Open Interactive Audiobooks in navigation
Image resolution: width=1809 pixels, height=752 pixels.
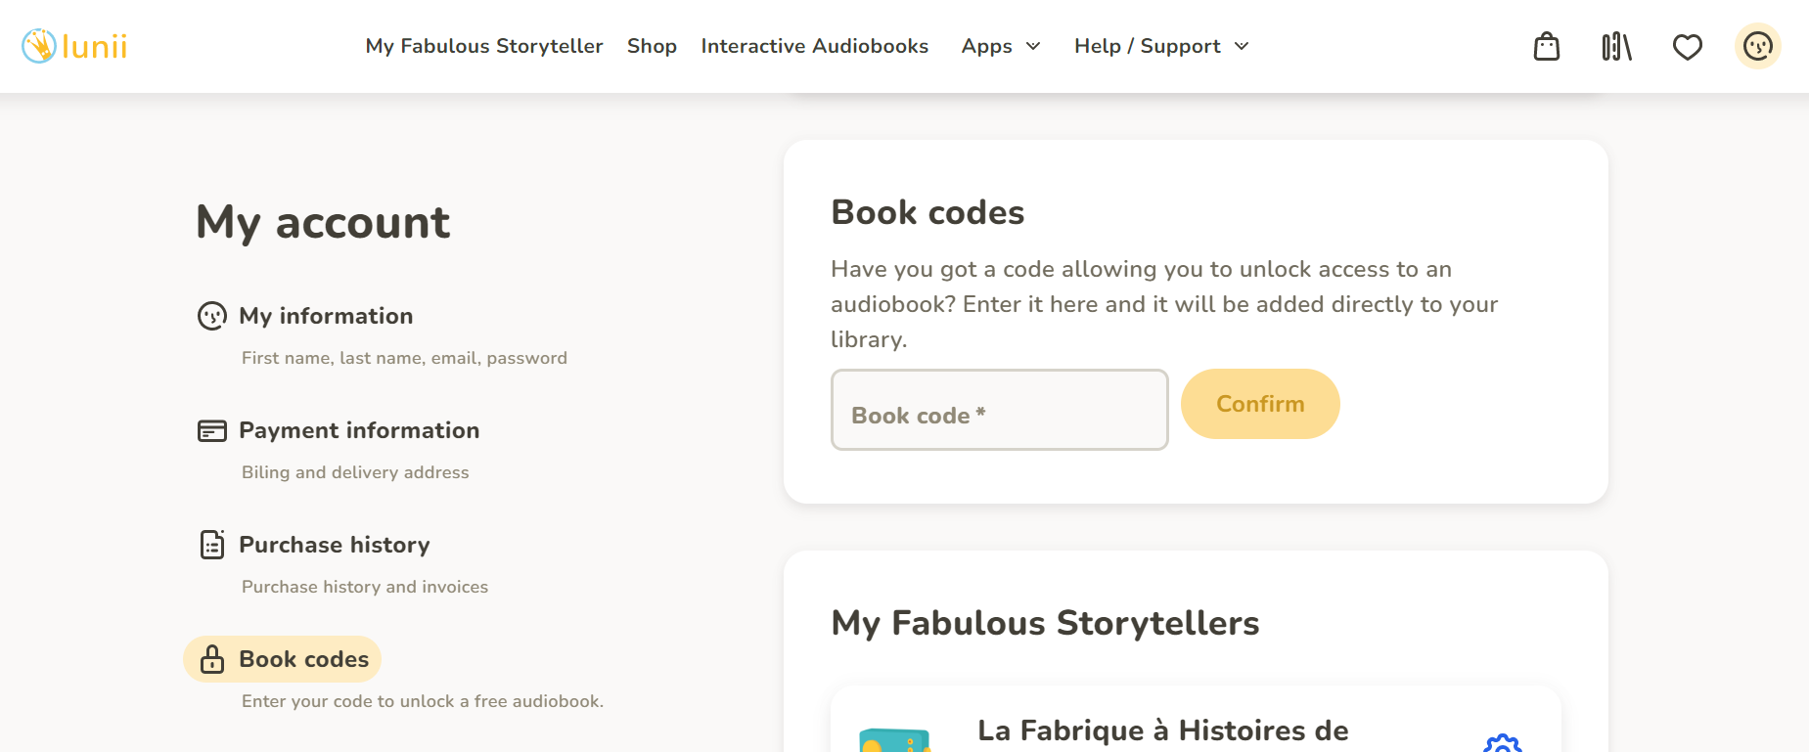tap(815, 46)
